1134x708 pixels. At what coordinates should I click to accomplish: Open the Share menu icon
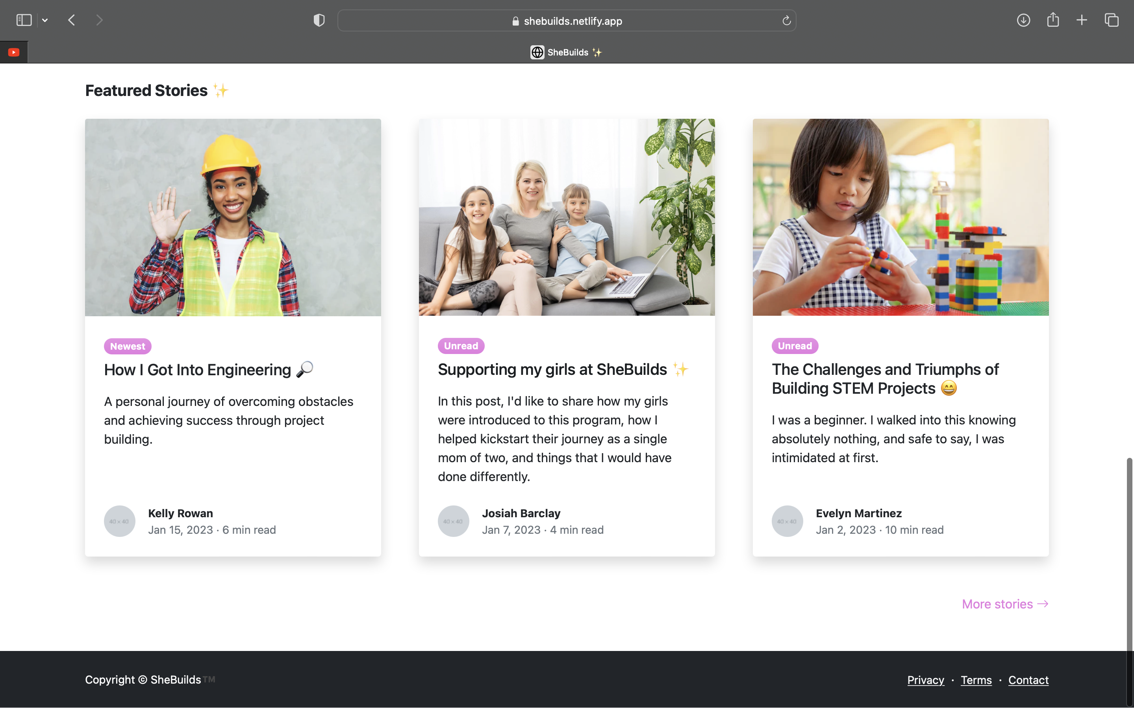pyautogui.click(x=1052, y=20)
